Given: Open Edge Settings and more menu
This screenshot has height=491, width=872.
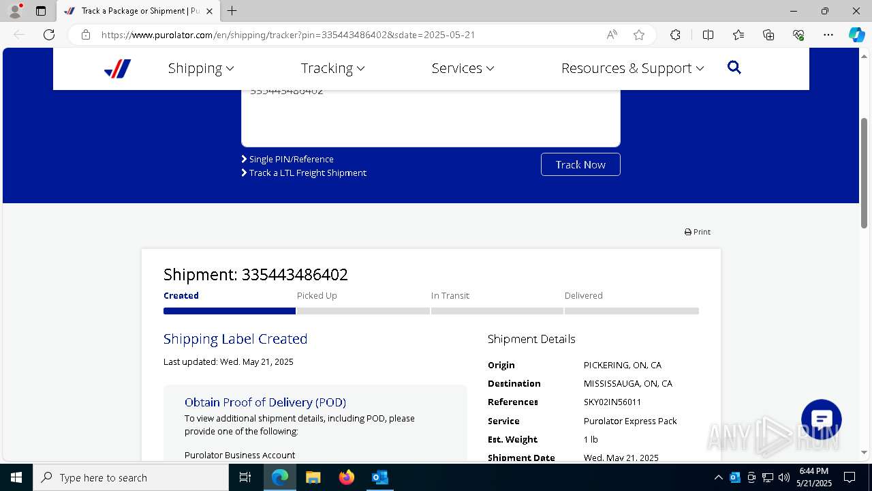Looking at the screenshot, I should click(x=828, y=35).
